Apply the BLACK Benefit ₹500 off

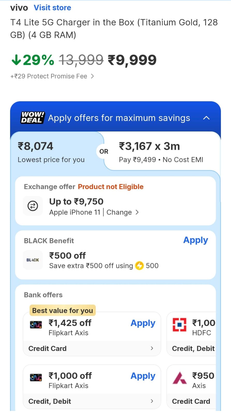tap(196, 240)
